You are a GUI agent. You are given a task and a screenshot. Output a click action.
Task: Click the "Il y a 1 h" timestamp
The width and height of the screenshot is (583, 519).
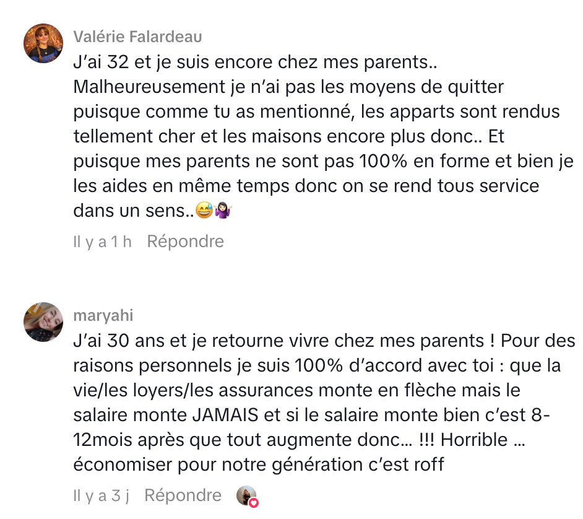pos(102,241)
